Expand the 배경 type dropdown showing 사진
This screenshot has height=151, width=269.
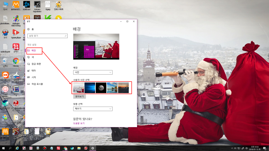tap(93, 72)
